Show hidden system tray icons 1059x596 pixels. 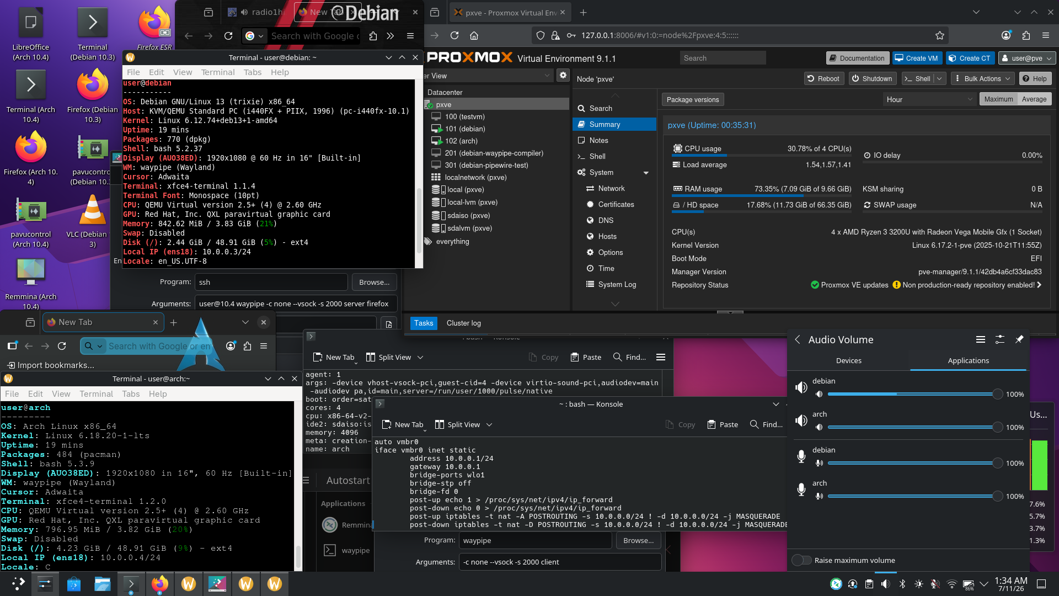tap(984, 584)
